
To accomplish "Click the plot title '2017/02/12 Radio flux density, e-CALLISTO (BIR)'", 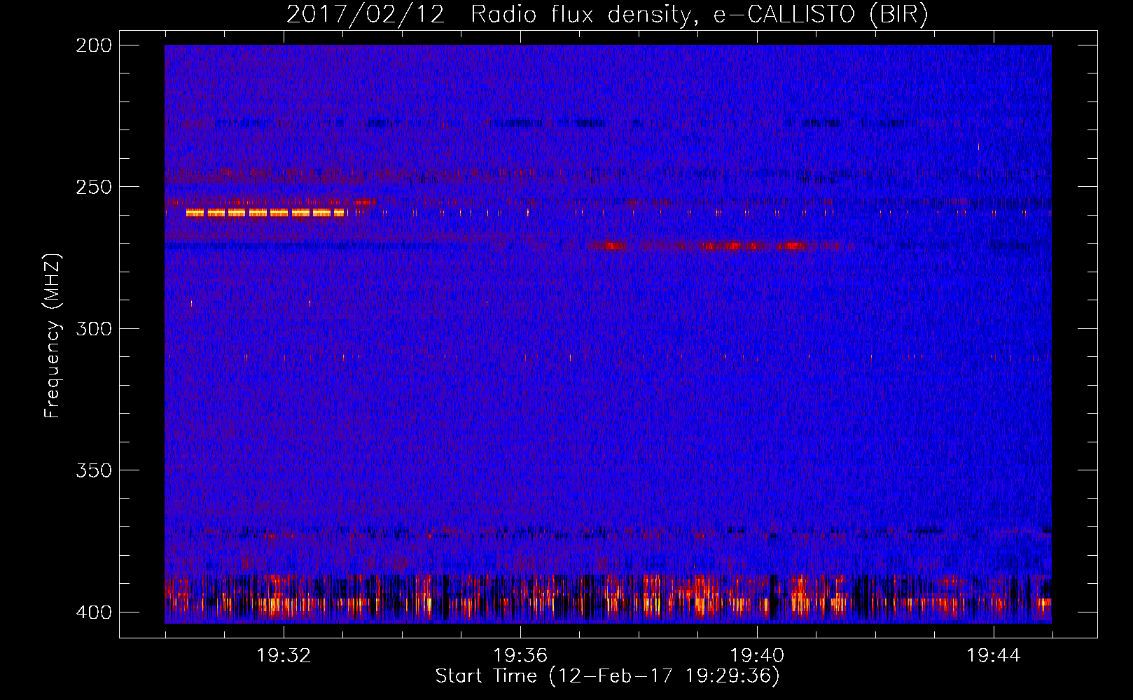I will (x=607, y=14).
